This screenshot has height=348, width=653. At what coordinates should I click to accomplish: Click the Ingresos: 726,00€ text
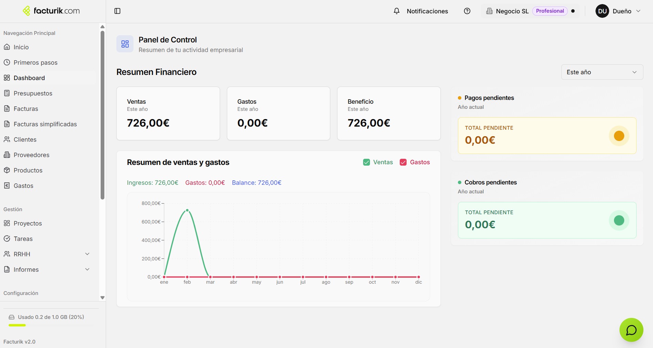[x=153, y=183]
